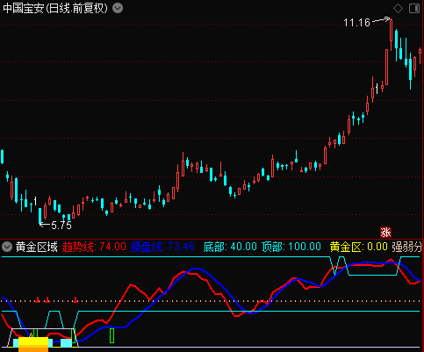Toggle the side panel icon at top right
The height and width of the screenshot is (352, 424).
(x=414, y=8)
